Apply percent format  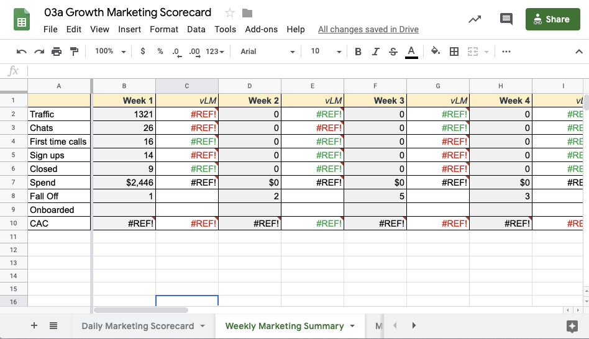(160, 51)
